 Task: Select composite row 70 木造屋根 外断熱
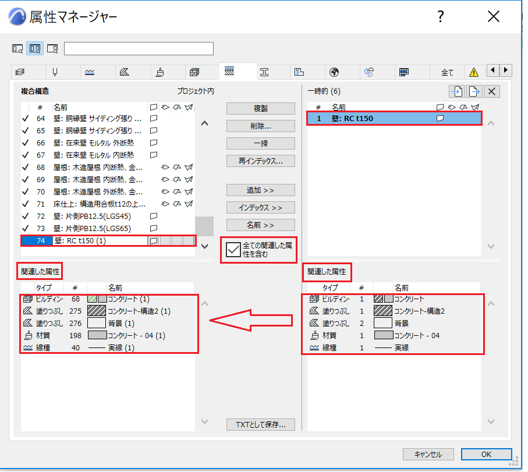pyautogui.click(x=108, y=191)
